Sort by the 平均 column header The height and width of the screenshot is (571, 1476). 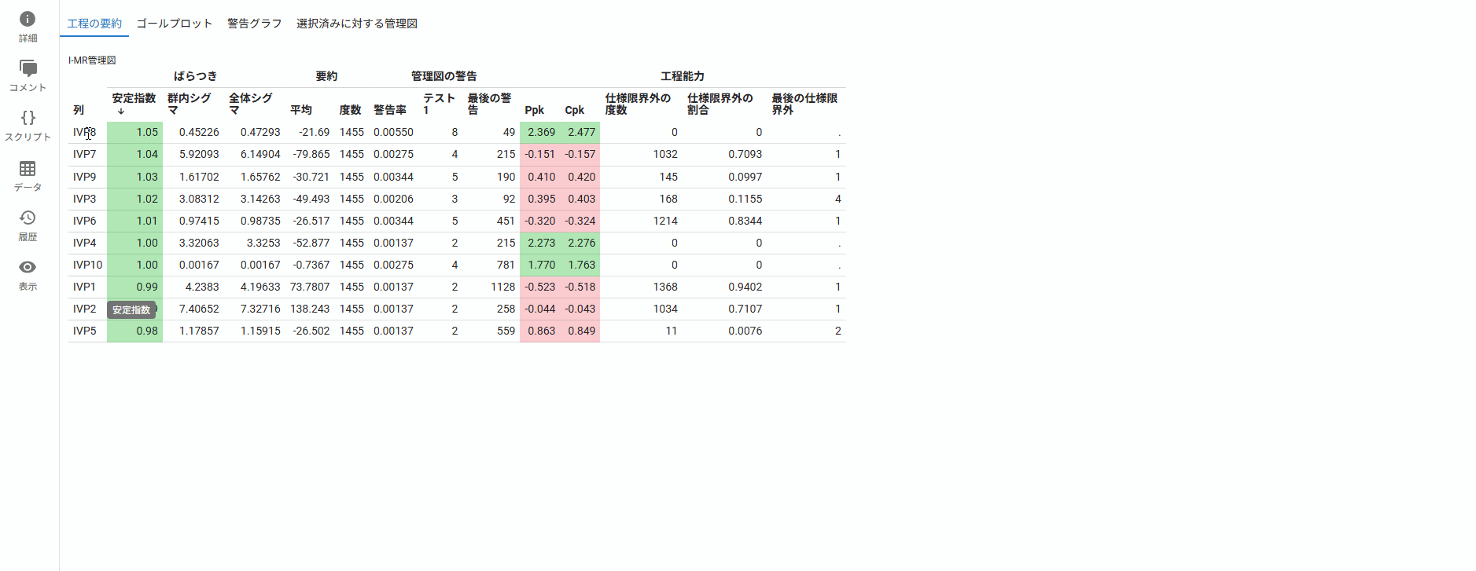pyautogui.click(x=301, y=110)
